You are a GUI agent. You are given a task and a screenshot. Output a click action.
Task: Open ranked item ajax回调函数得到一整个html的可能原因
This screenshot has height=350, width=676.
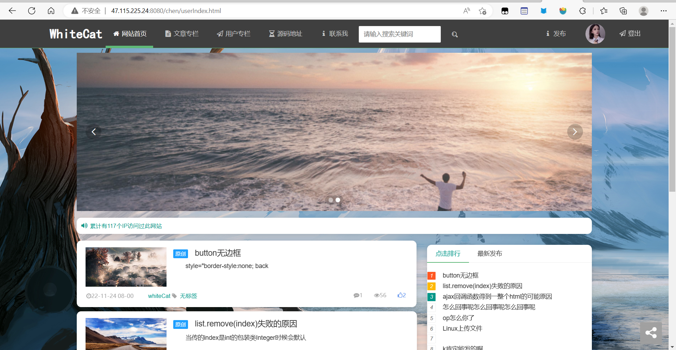click(497, 297)
